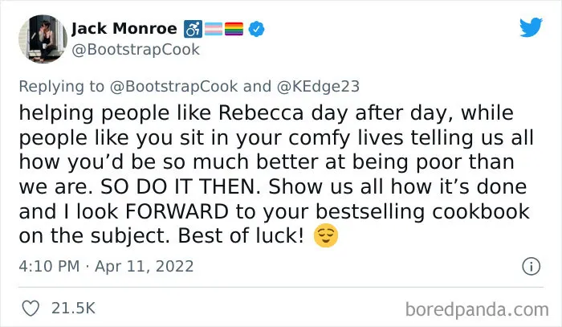
Task: Click @BootstrapCook in the Replying to line
Action: tap(174, 87)
